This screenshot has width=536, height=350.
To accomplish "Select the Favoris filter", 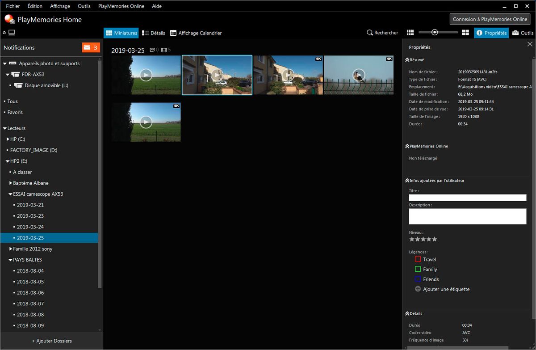I will (15, 112).
